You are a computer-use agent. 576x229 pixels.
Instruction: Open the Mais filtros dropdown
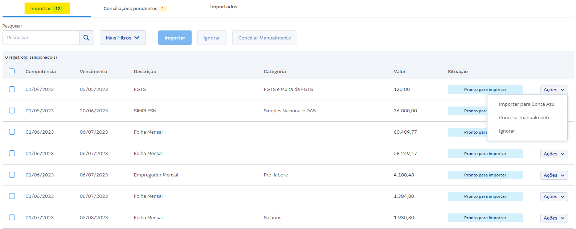pyautogui.click(x=123, y=38)
